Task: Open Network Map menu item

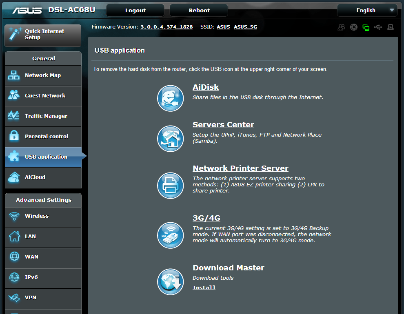Action: click(43, 76)
